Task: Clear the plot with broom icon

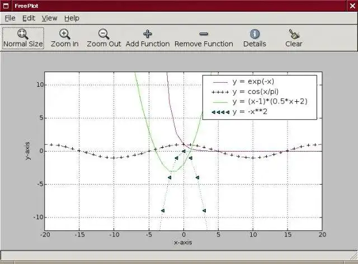Action: coord(294,38)
